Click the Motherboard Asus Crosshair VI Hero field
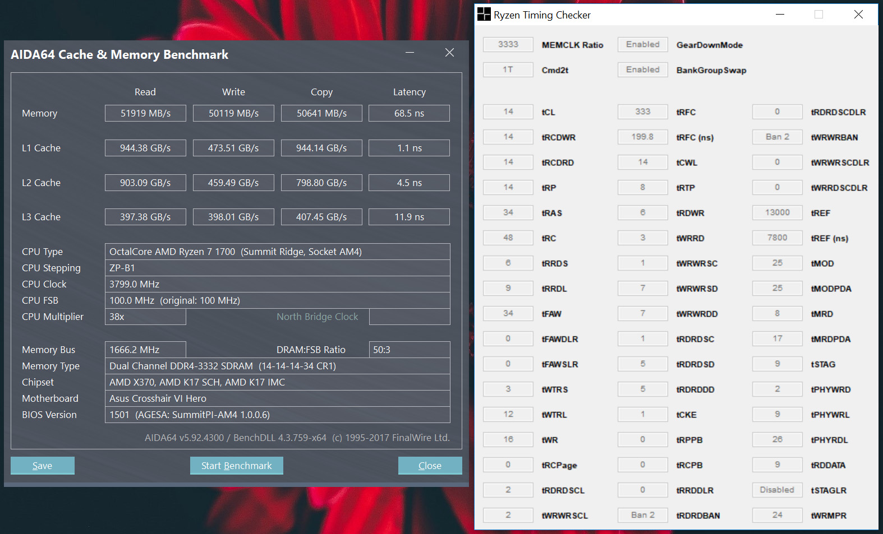 click(278, 398)
